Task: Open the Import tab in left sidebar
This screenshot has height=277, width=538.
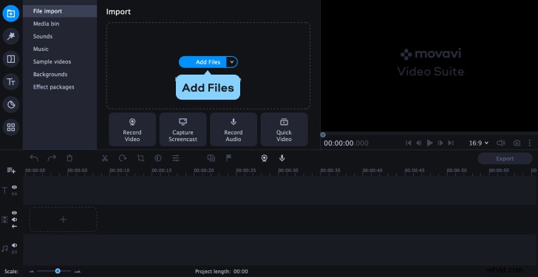Action: pyautogui.click(x=11, y=13)
